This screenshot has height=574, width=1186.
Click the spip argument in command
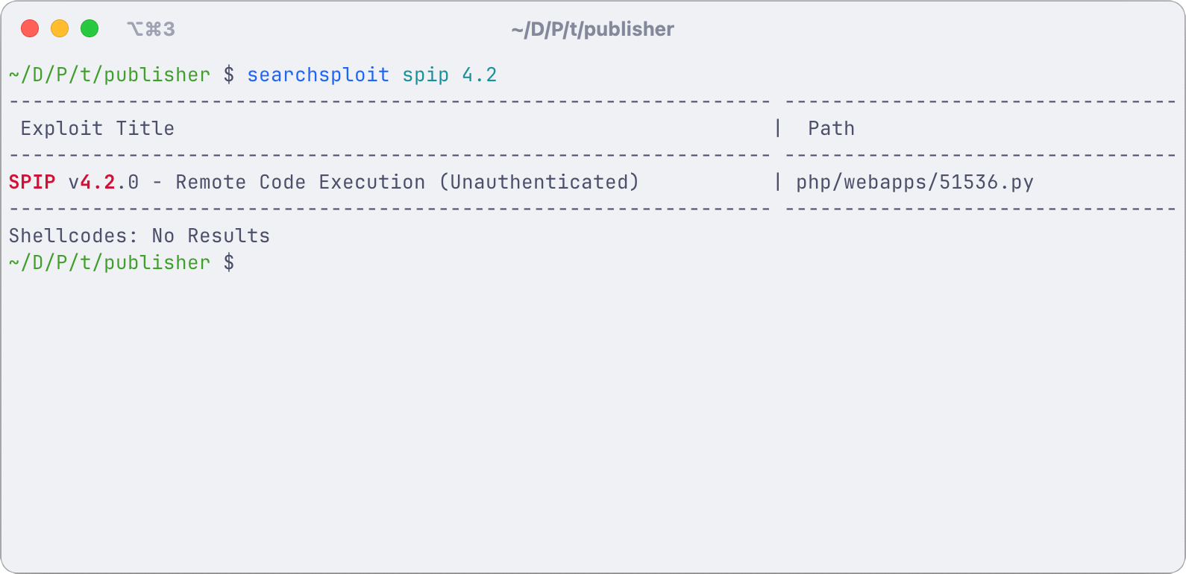click(426, 75)
